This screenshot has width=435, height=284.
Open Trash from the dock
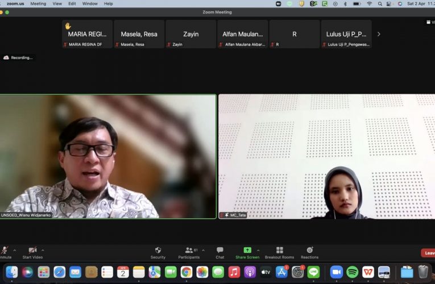(x=423, y=272)
